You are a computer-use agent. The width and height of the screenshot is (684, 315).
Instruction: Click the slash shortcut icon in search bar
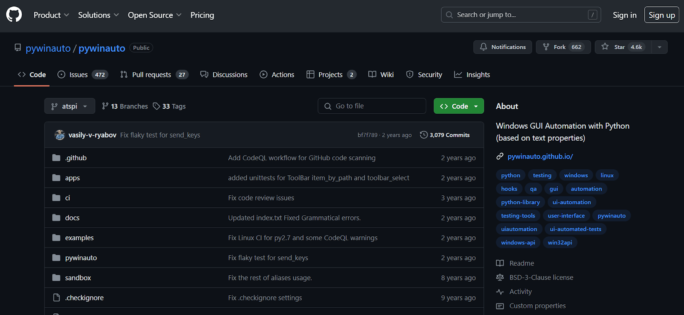tap(593, 15)
